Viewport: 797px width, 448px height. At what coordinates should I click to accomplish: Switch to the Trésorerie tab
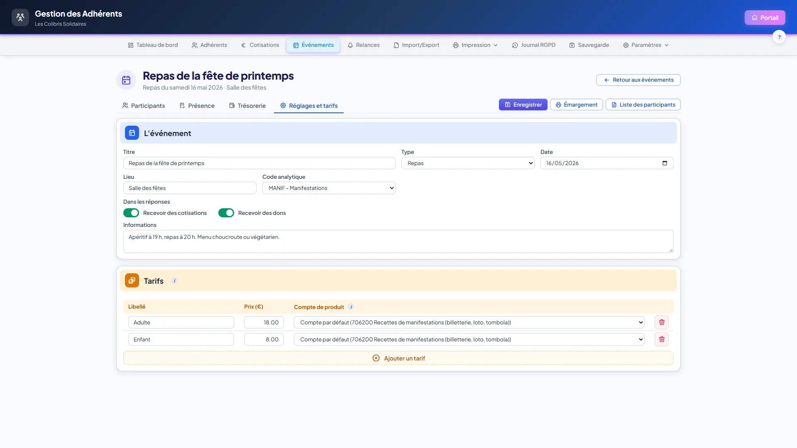point(247,106)
